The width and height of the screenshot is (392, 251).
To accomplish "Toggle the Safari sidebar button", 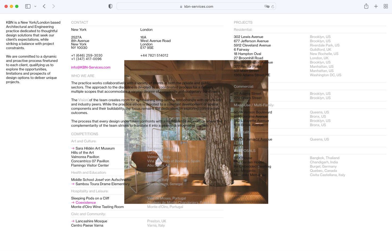I will coord(28,6).
